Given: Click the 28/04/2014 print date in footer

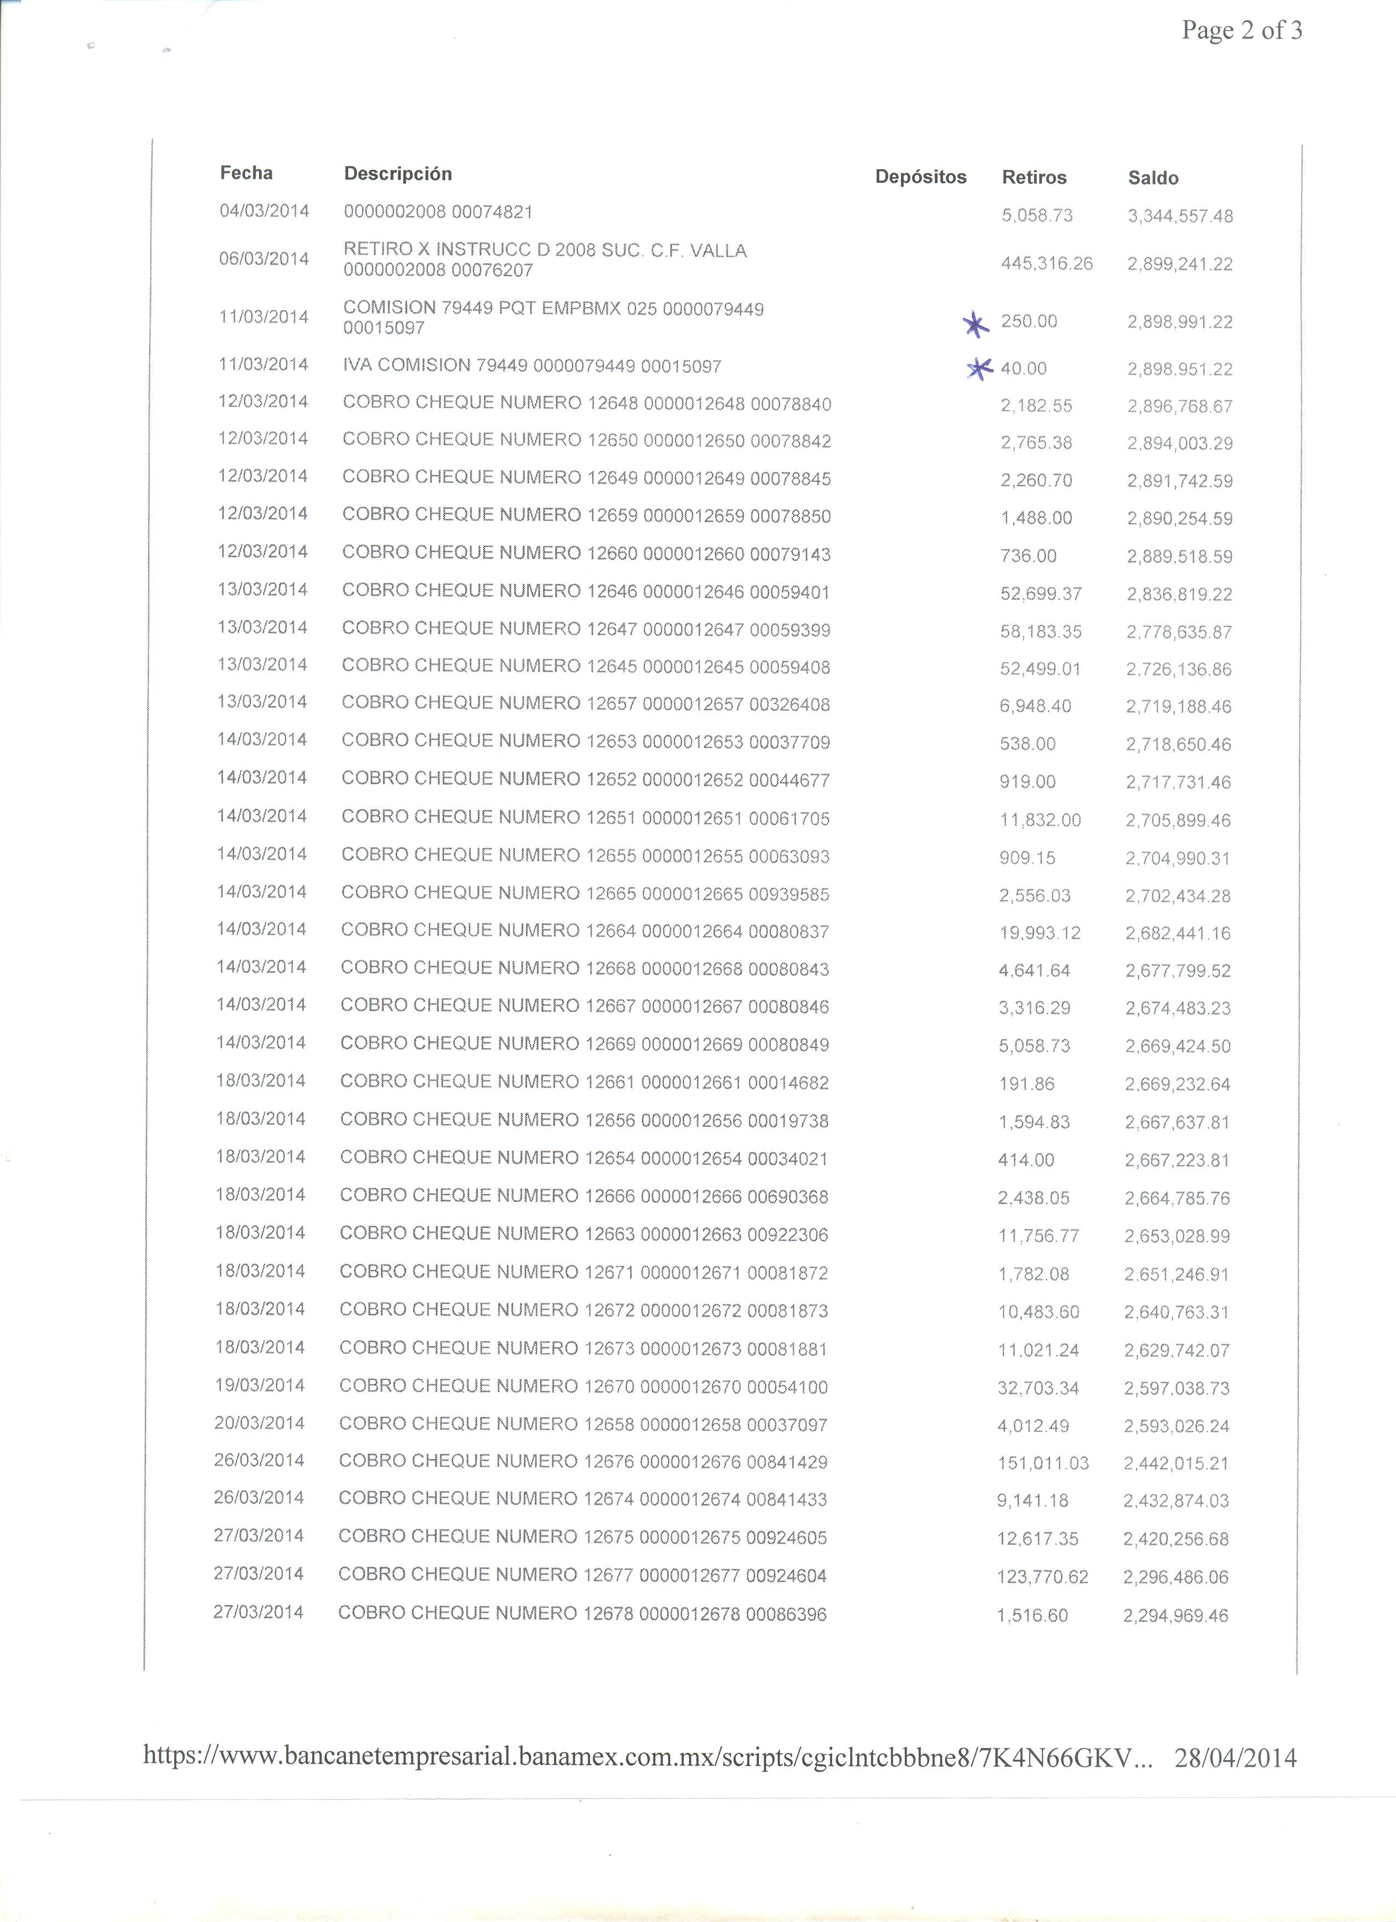Looking at the screenshot, I should (x=1235, y=1758).
